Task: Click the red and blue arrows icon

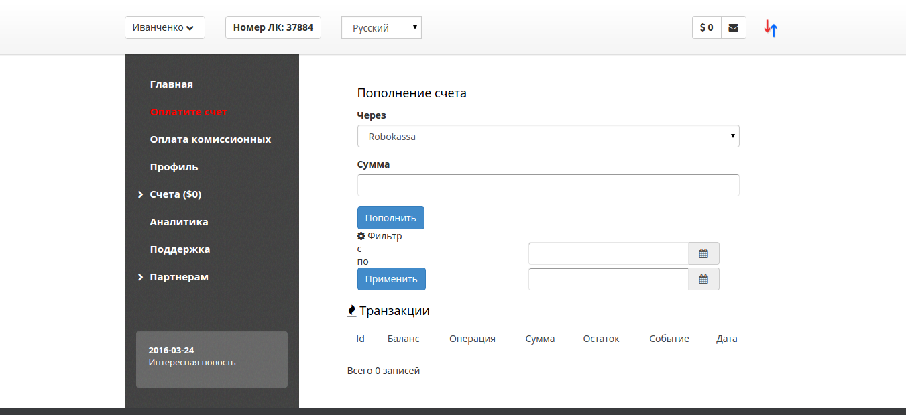Action: point(770,28)
